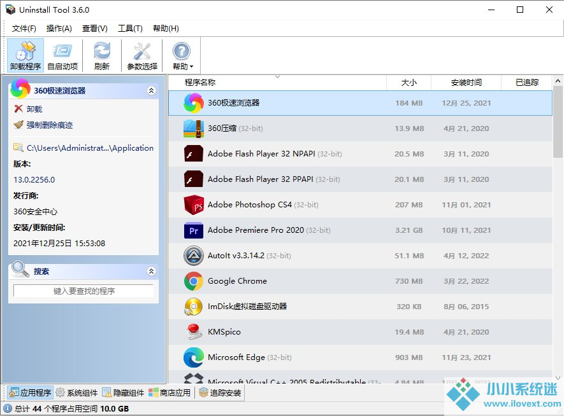Image resolution: width=564 pixels, height=416 pixels.
Task: Select the KMSpico icon
Action: 194,332
